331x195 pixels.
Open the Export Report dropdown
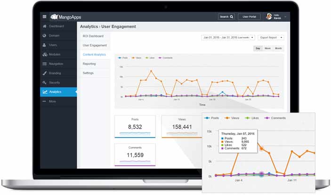tap(271, 37)
